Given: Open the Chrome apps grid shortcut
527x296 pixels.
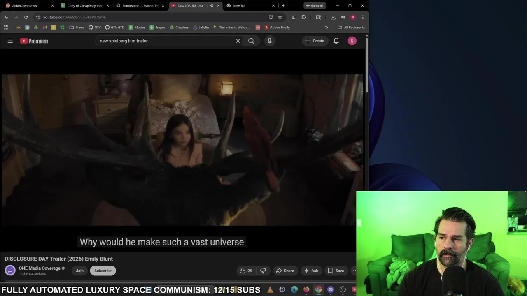Looking at the screenshot, I should coord(6,28).
